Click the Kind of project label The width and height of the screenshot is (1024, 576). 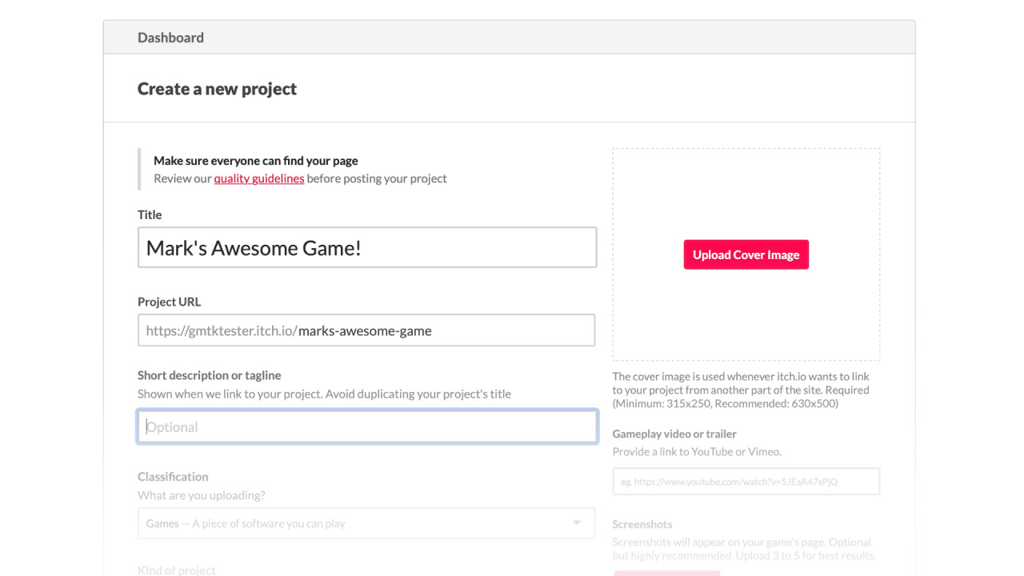click(x=177, y=570)
